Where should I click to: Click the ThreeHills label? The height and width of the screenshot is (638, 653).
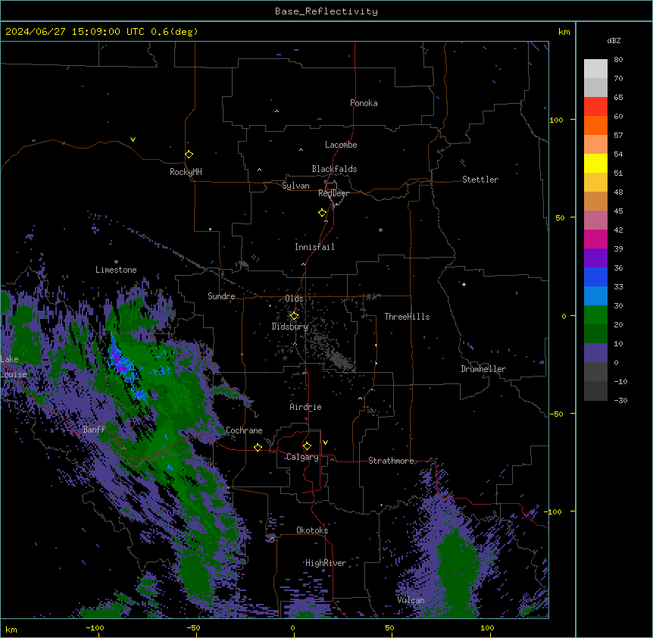click(407, 317)
